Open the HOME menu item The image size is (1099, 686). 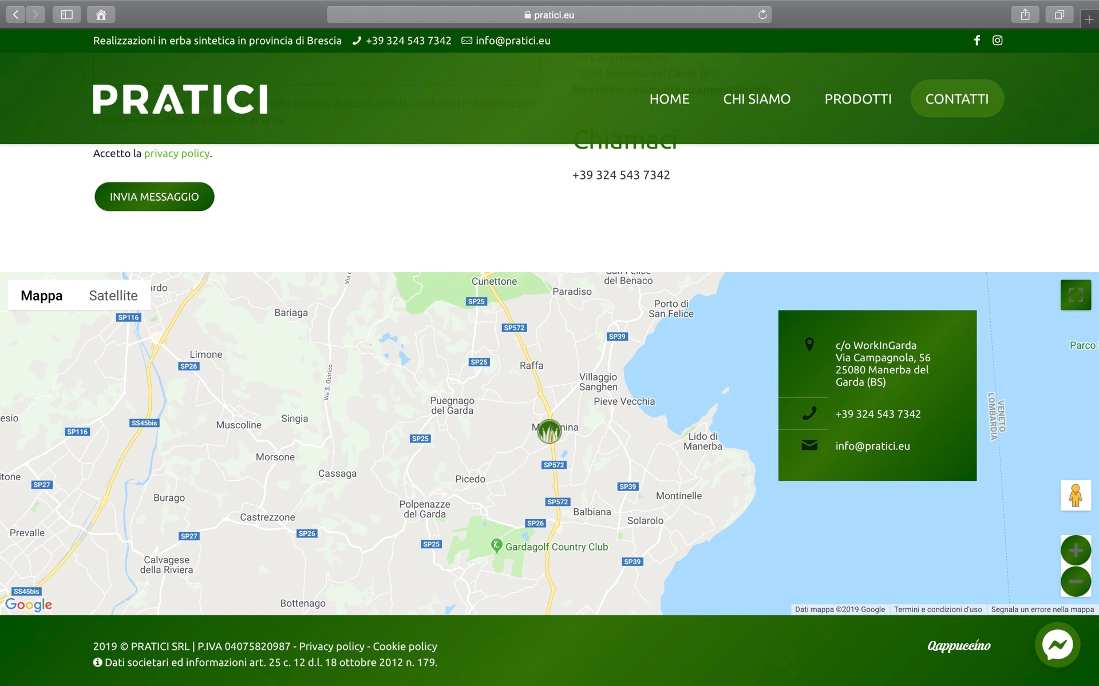click(669, 99)
